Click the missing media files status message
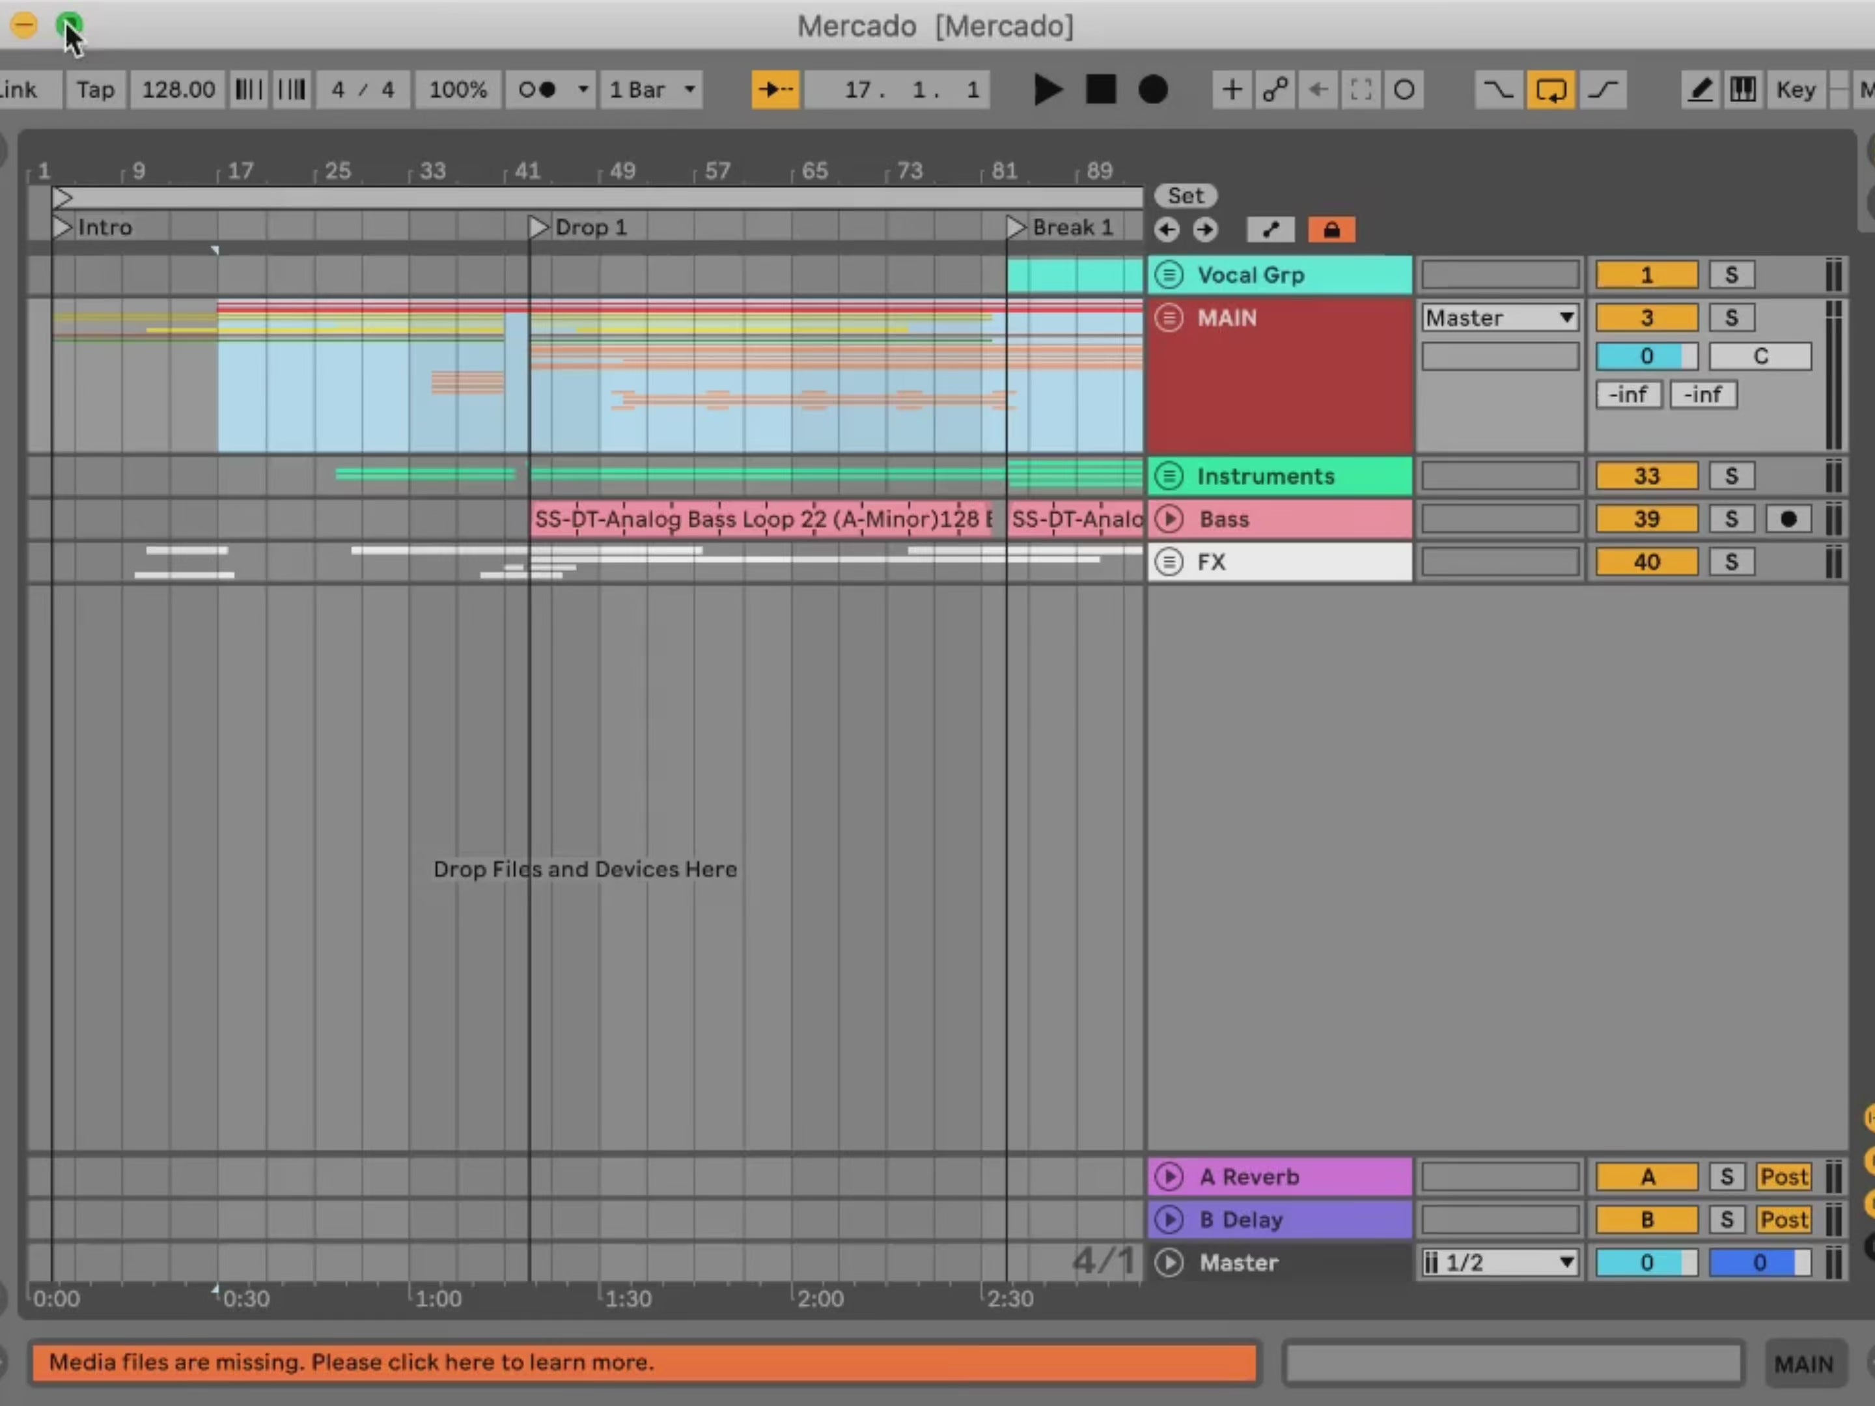1875x1406 pixels. [645, 1363]
